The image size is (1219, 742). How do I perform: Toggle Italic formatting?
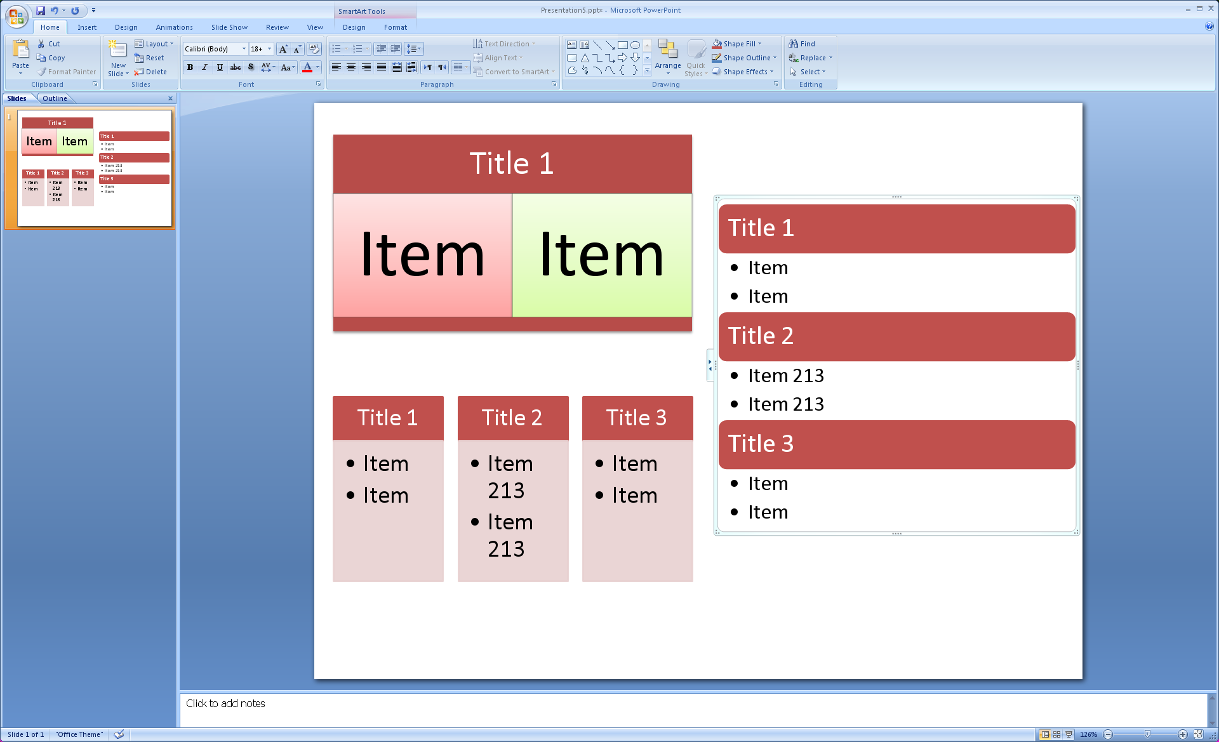tap(204, 67)
